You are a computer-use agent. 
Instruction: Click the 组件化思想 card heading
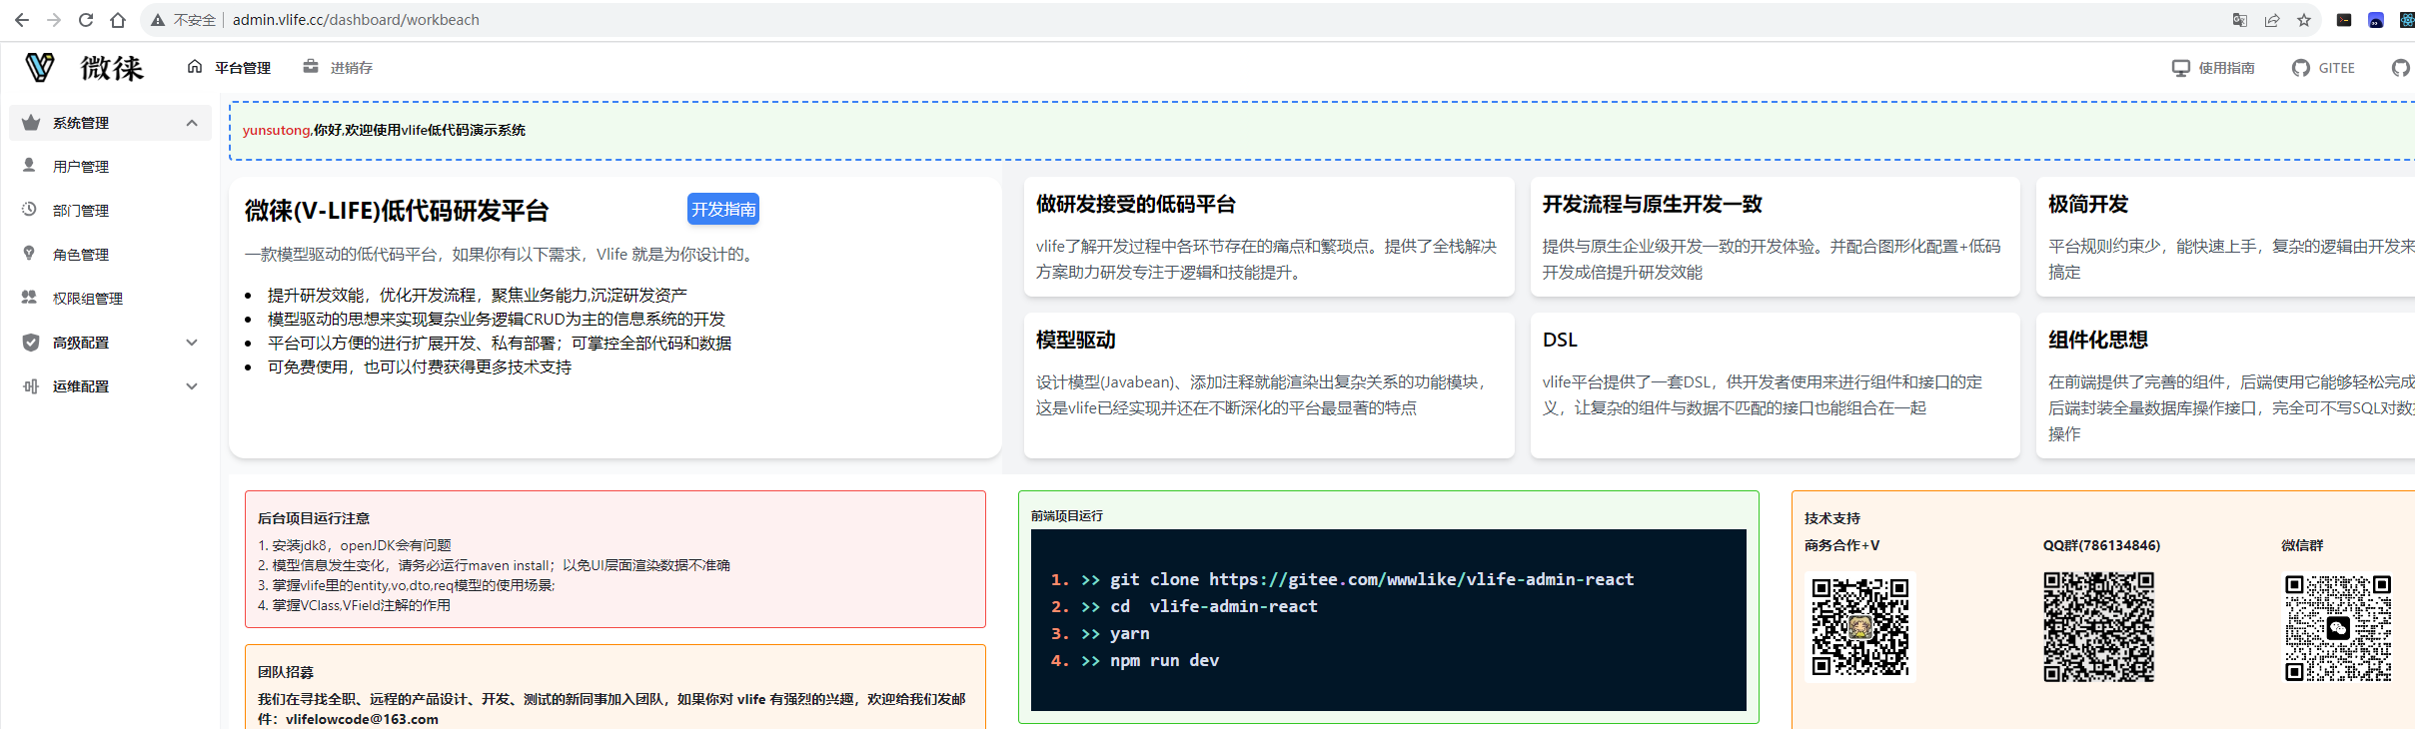coord(2098,341)
